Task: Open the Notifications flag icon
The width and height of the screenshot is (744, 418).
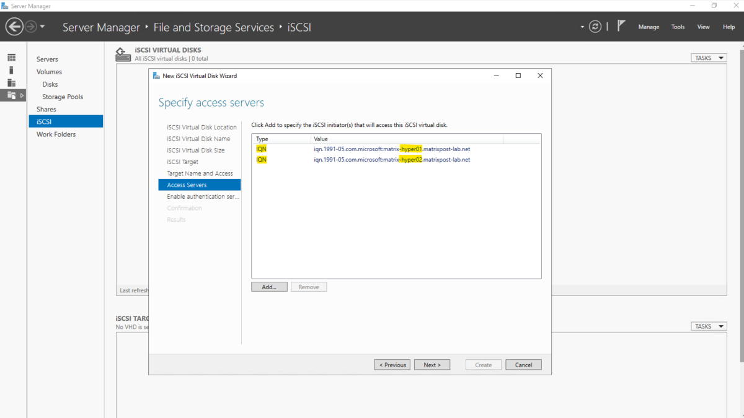Action: tap(620, 26)
